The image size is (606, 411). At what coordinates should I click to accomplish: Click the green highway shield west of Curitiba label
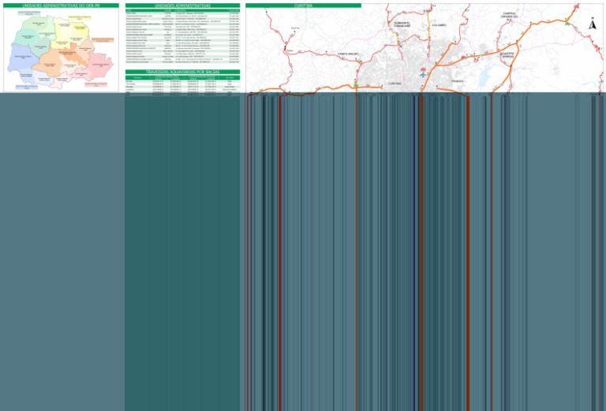[356, 86]
